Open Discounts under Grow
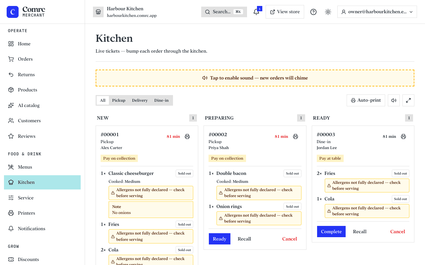This screenshot has width=425, height=265. [42, 259]
